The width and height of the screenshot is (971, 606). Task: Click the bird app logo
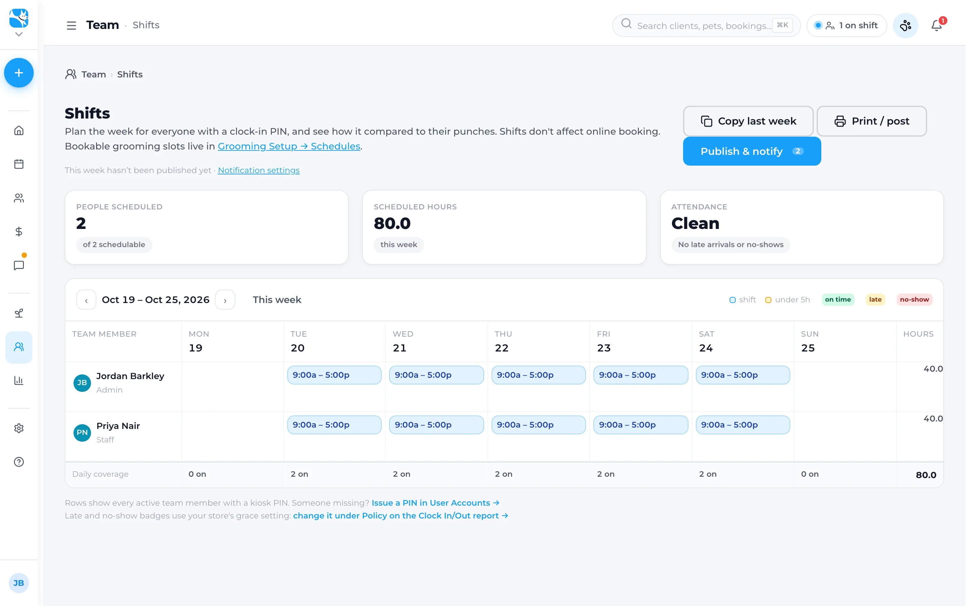(x=19, y=18)
